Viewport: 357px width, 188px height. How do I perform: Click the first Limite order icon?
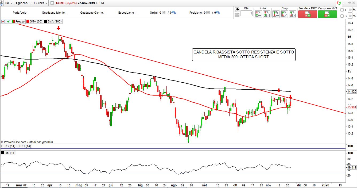click(258, 14)
